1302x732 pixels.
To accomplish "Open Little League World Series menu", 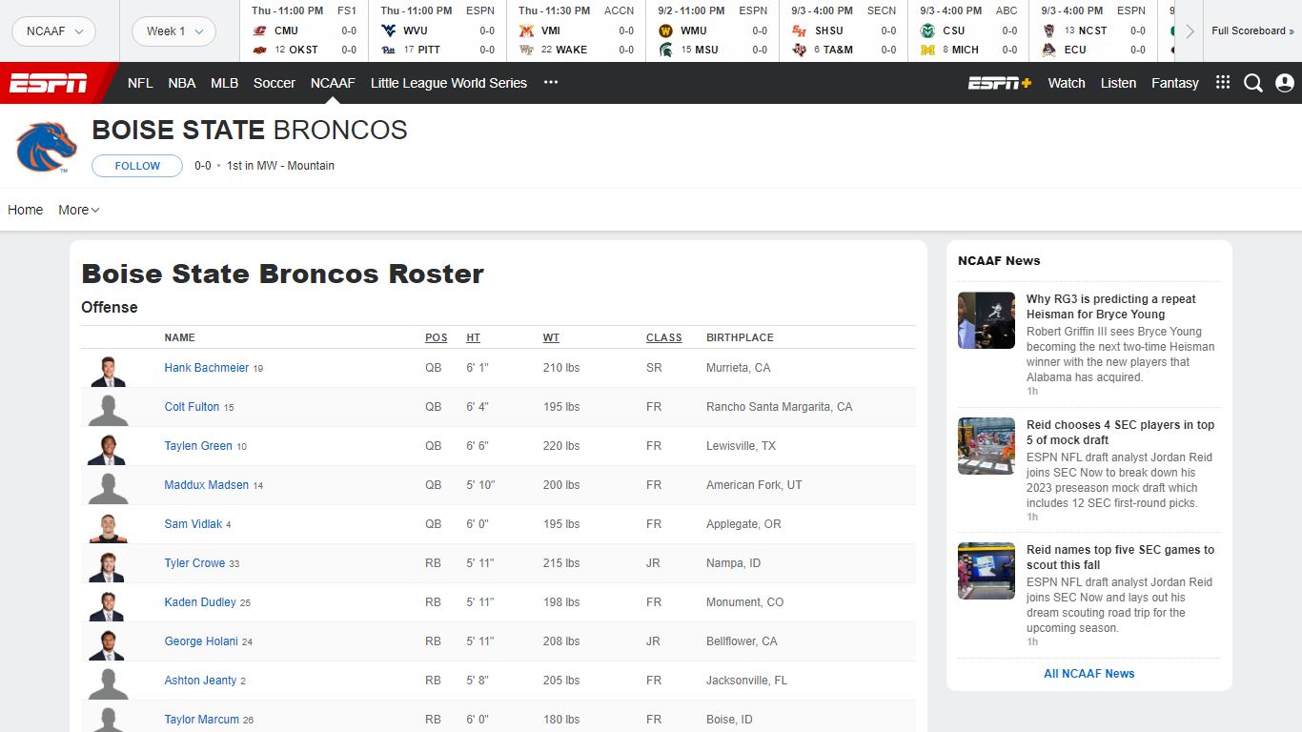I will pyautogui.click(x=449, y=83).
